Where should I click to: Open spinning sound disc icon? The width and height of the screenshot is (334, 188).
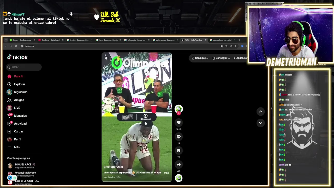click(x=178, y=178)
